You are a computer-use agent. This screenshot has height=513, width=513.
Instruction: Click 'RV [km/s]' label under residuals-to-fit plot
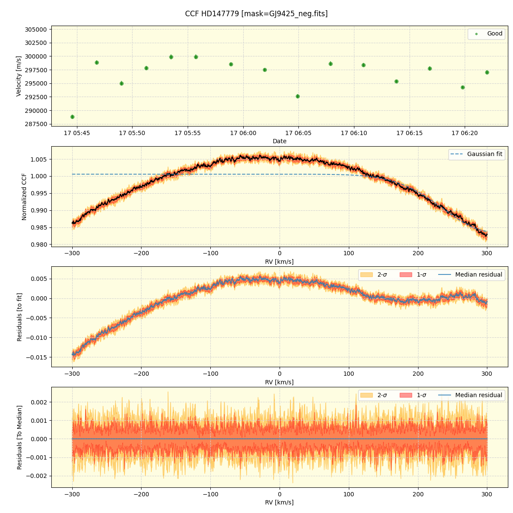point(280,382)
